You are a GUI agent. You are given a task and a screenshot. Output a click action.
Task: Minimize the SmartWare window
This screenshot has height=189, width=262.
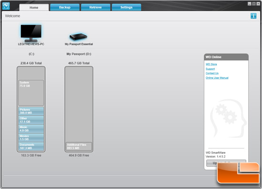click(x=250, y=4)
